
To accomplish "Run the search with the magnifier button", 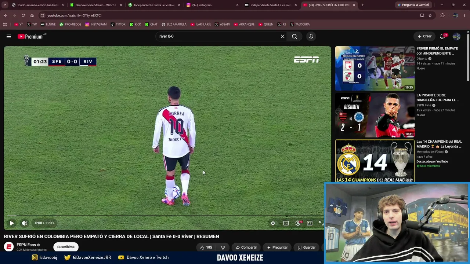I will point(294,36).
